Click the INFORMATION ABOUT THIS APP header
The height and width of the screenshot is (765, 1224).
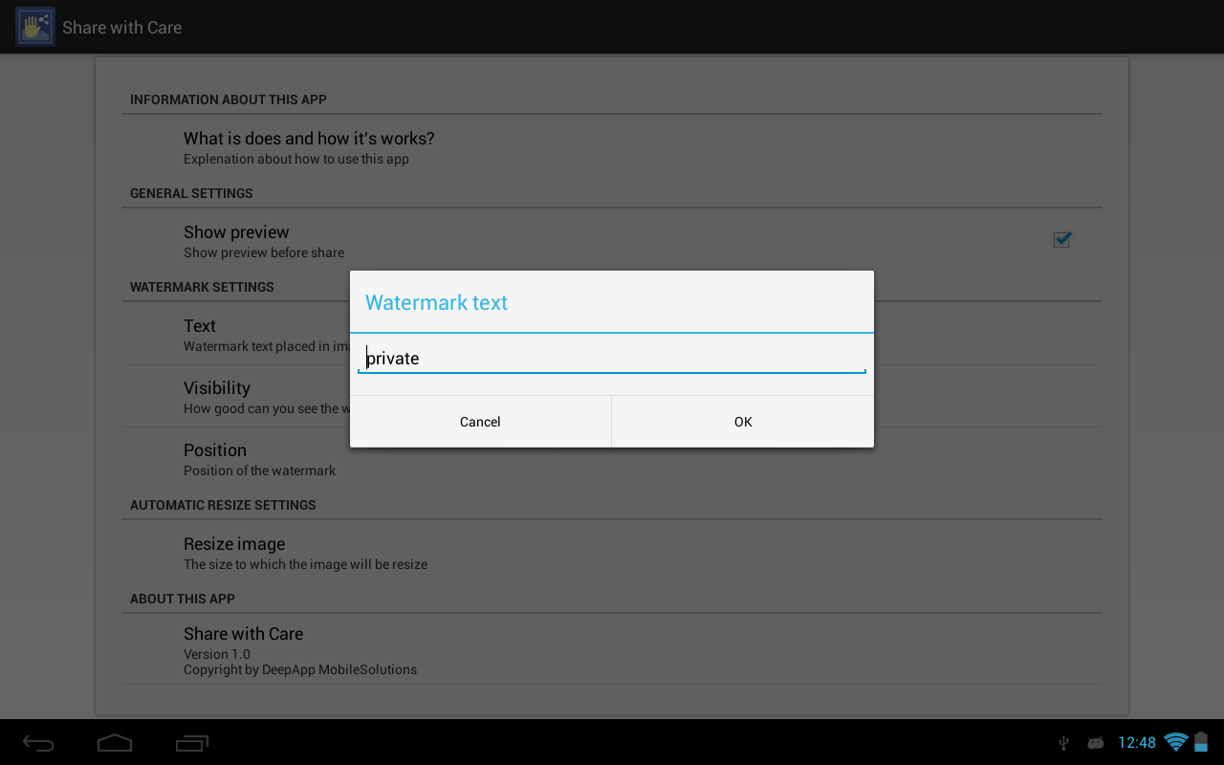[x=229, y=99]
